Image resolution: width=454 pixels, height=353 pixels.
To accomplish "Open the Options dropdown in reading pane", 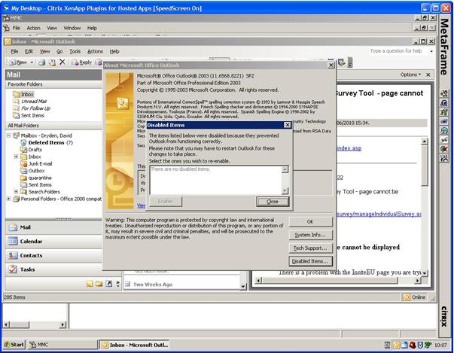I will pyautogui.click(x=410, y=75).
